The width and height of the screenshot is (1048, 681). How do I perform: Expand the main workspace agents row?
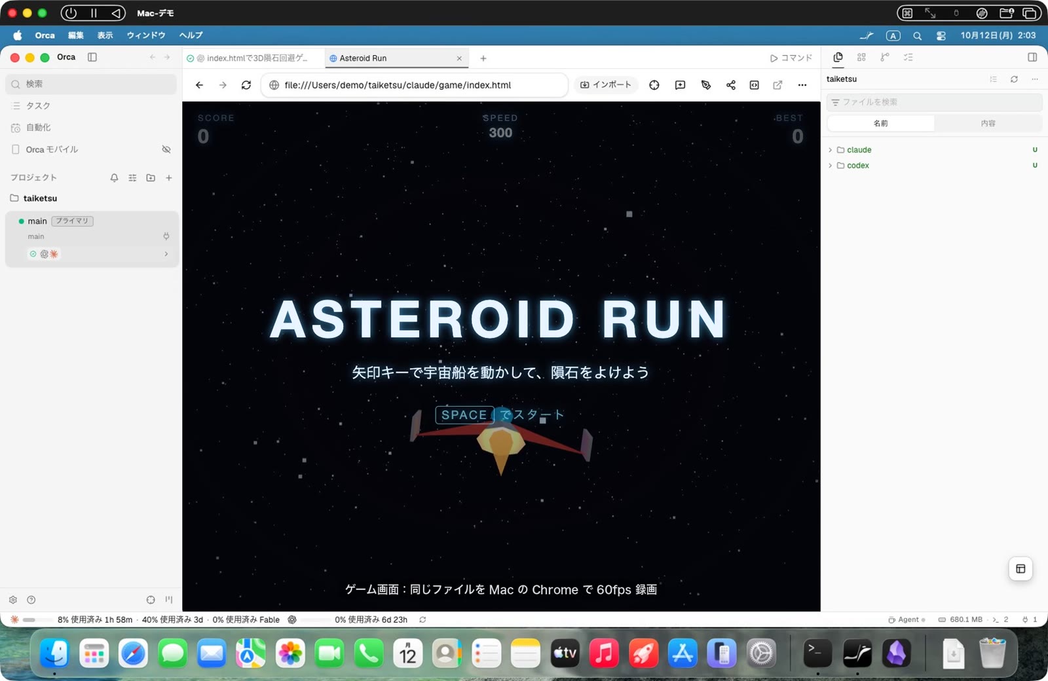(166, 254)
